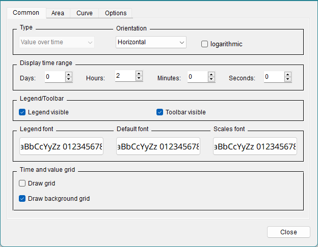This screenshot has height=247, width=318.
Task: Enable the logarithmic checkbox
Action: click(205, 44)
